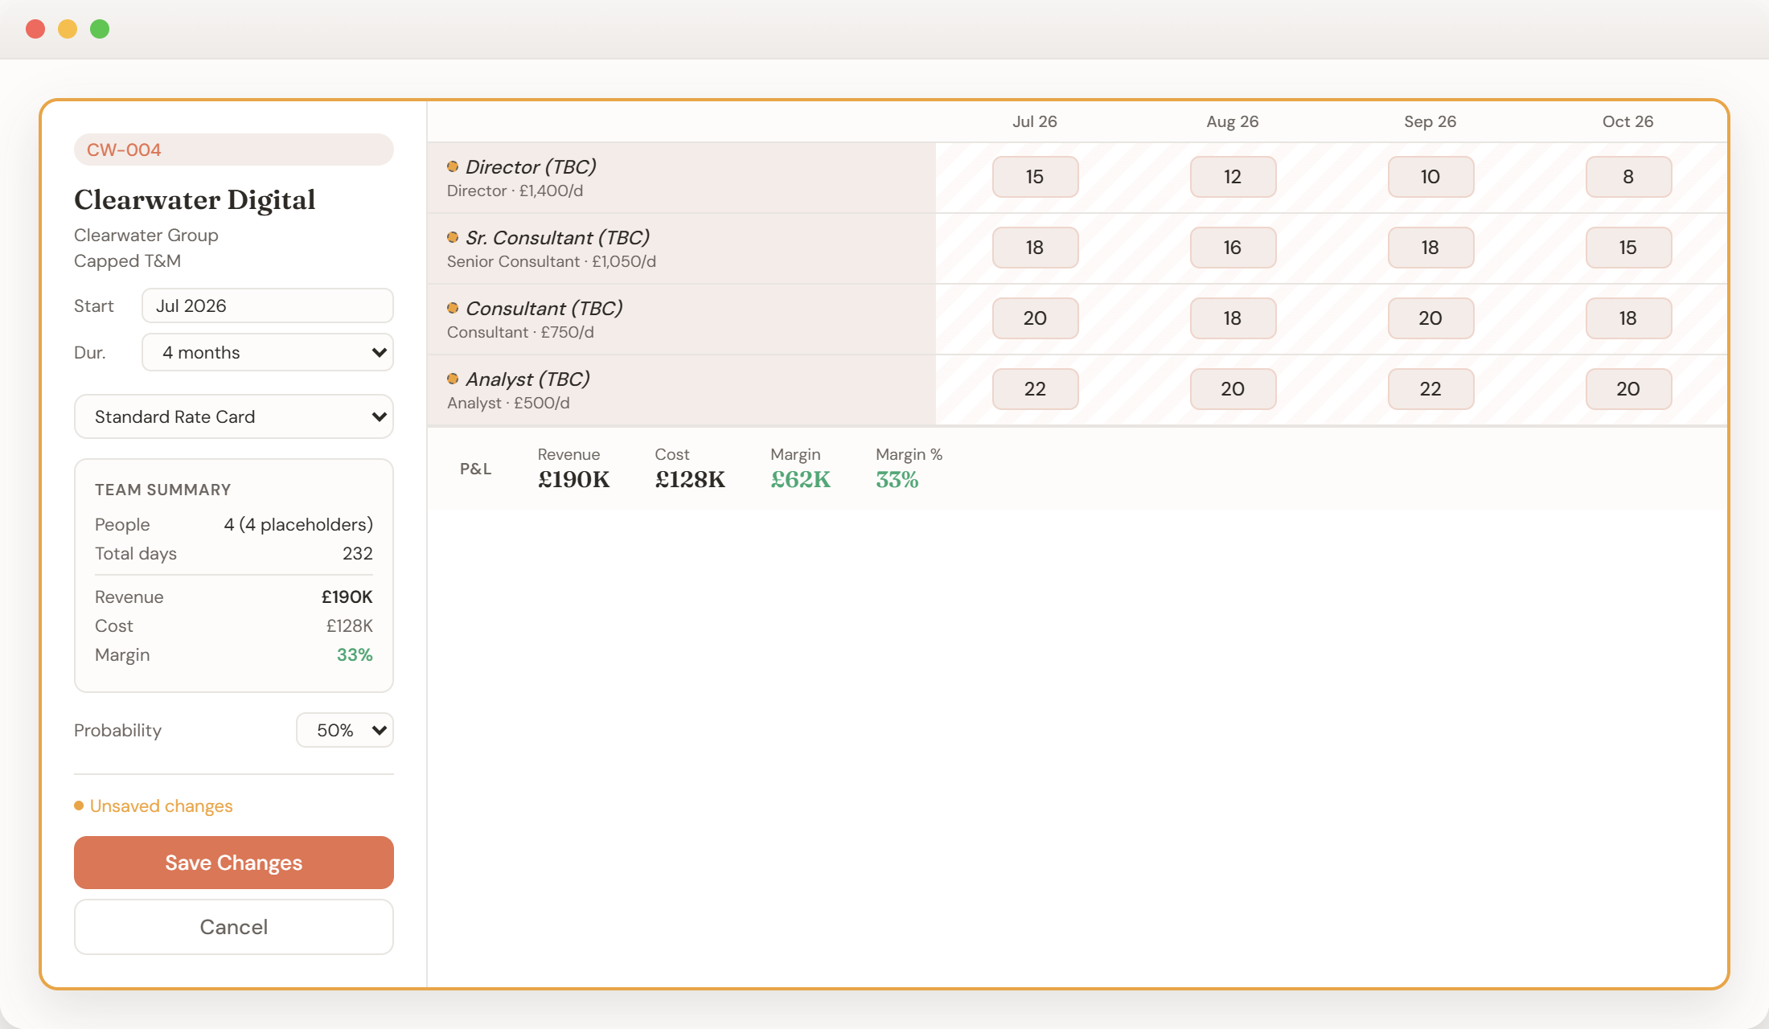The image size is (1769, 1029).
Task: Edit Analyst's days for Oct 26
Action: coord(1628,388)
